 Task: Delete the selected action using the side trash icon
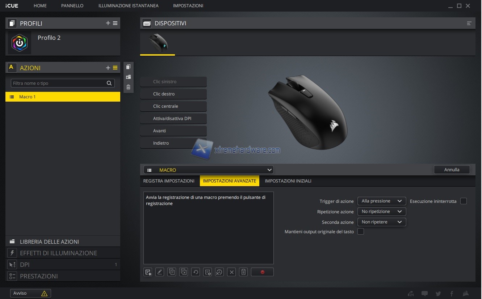click(x=128, y=87)
